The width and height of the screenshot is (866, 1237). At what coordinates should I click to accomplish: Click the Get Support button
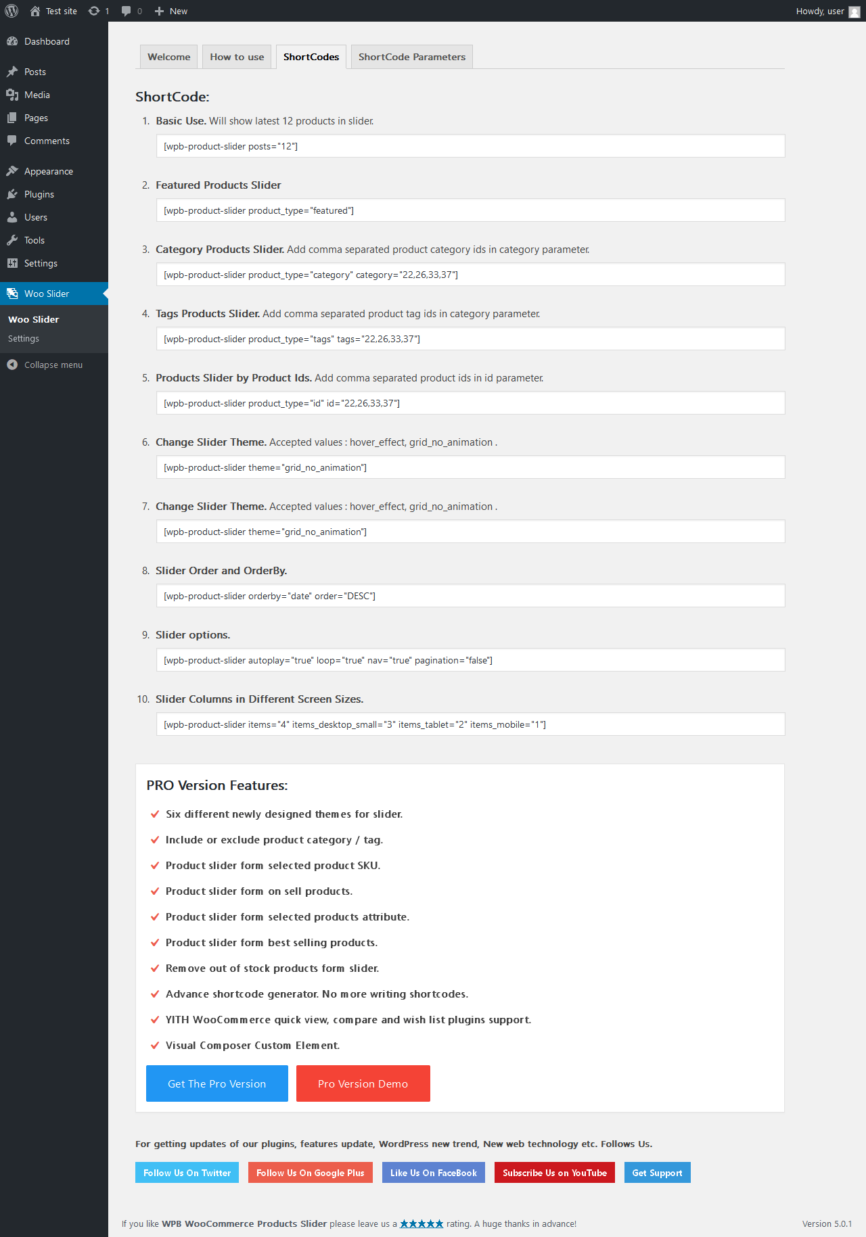click(658, 1173)
